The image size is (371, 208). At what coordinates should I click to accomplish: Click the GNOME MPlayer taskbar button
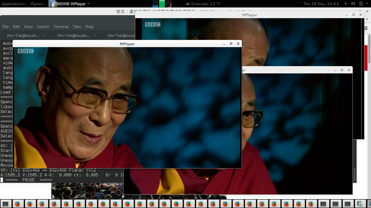coord(360,204)
